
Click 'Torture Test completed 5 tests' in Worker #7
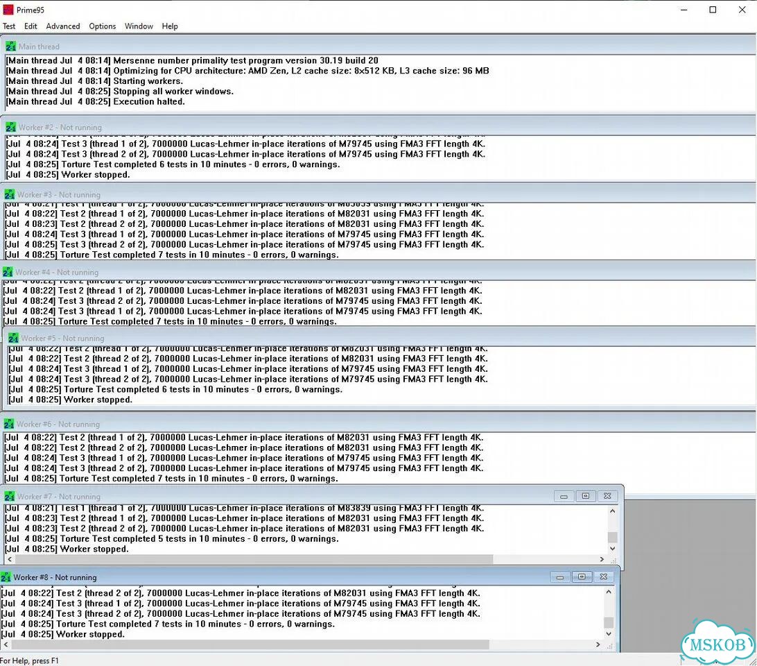click(x=171, y=538)
